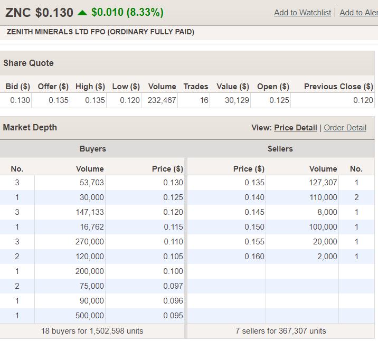Image resolution: width=378 pixels, height=341 pixels.
Task: Select seller volume 2,000
Action: click(327, 257)
